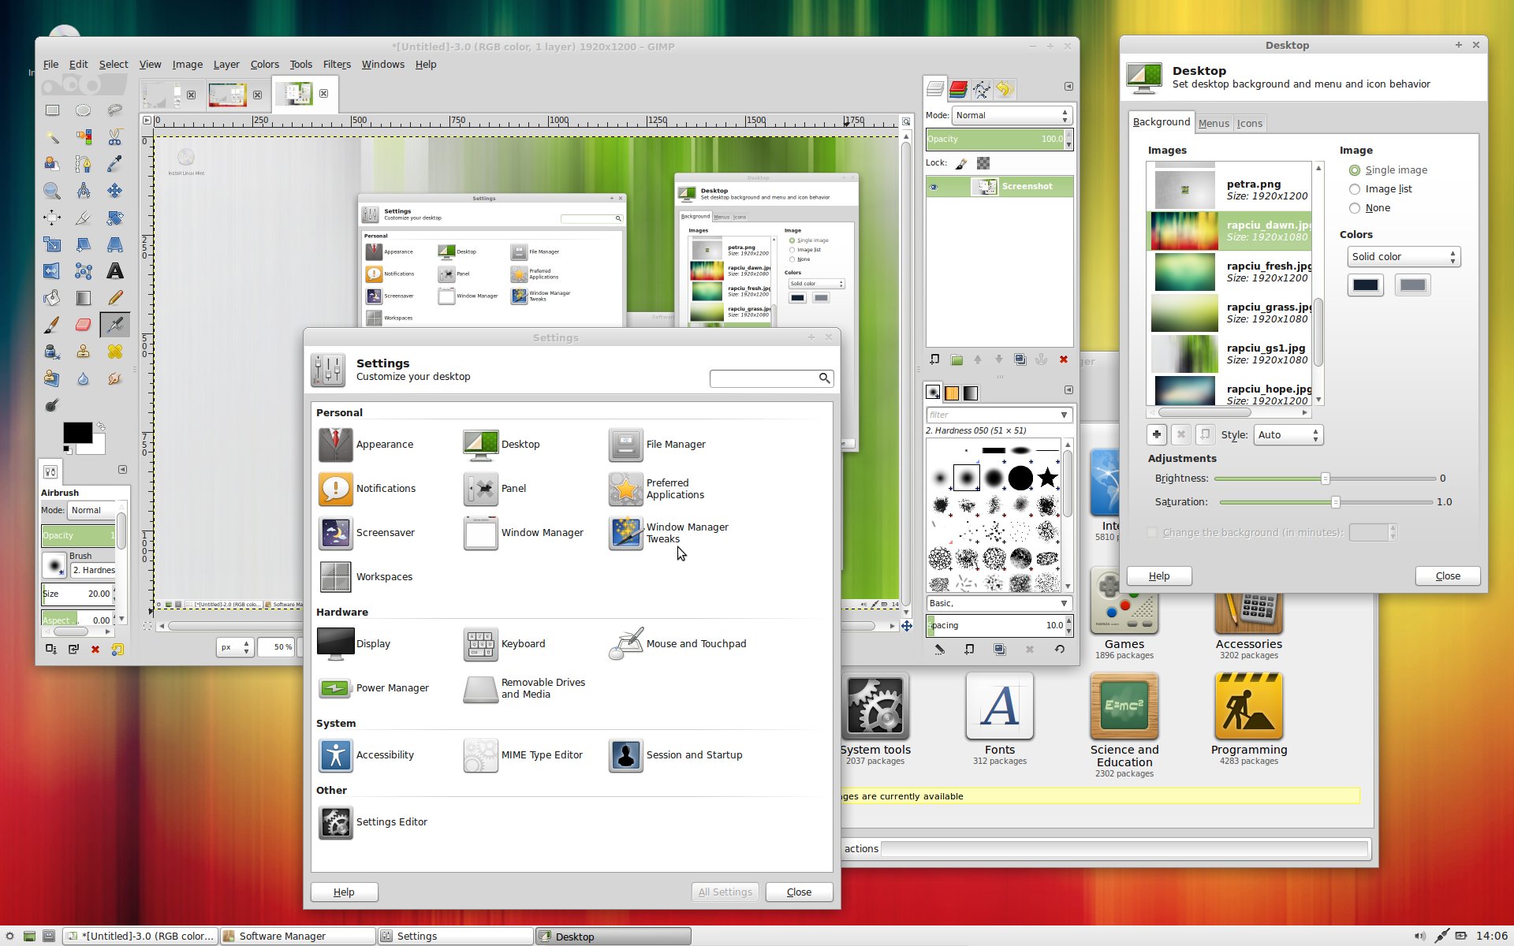
Task: Pick the Move tool in GIMP toolbox
Action: point(115,191)
